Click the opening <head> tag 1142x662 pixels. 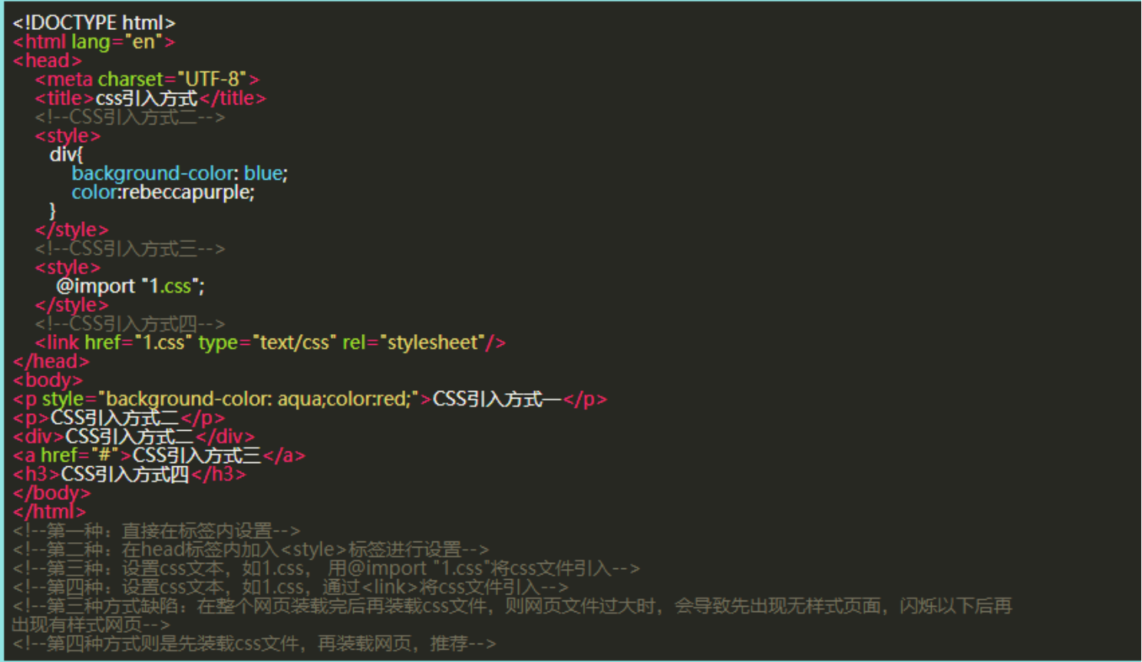coord(47,61)
